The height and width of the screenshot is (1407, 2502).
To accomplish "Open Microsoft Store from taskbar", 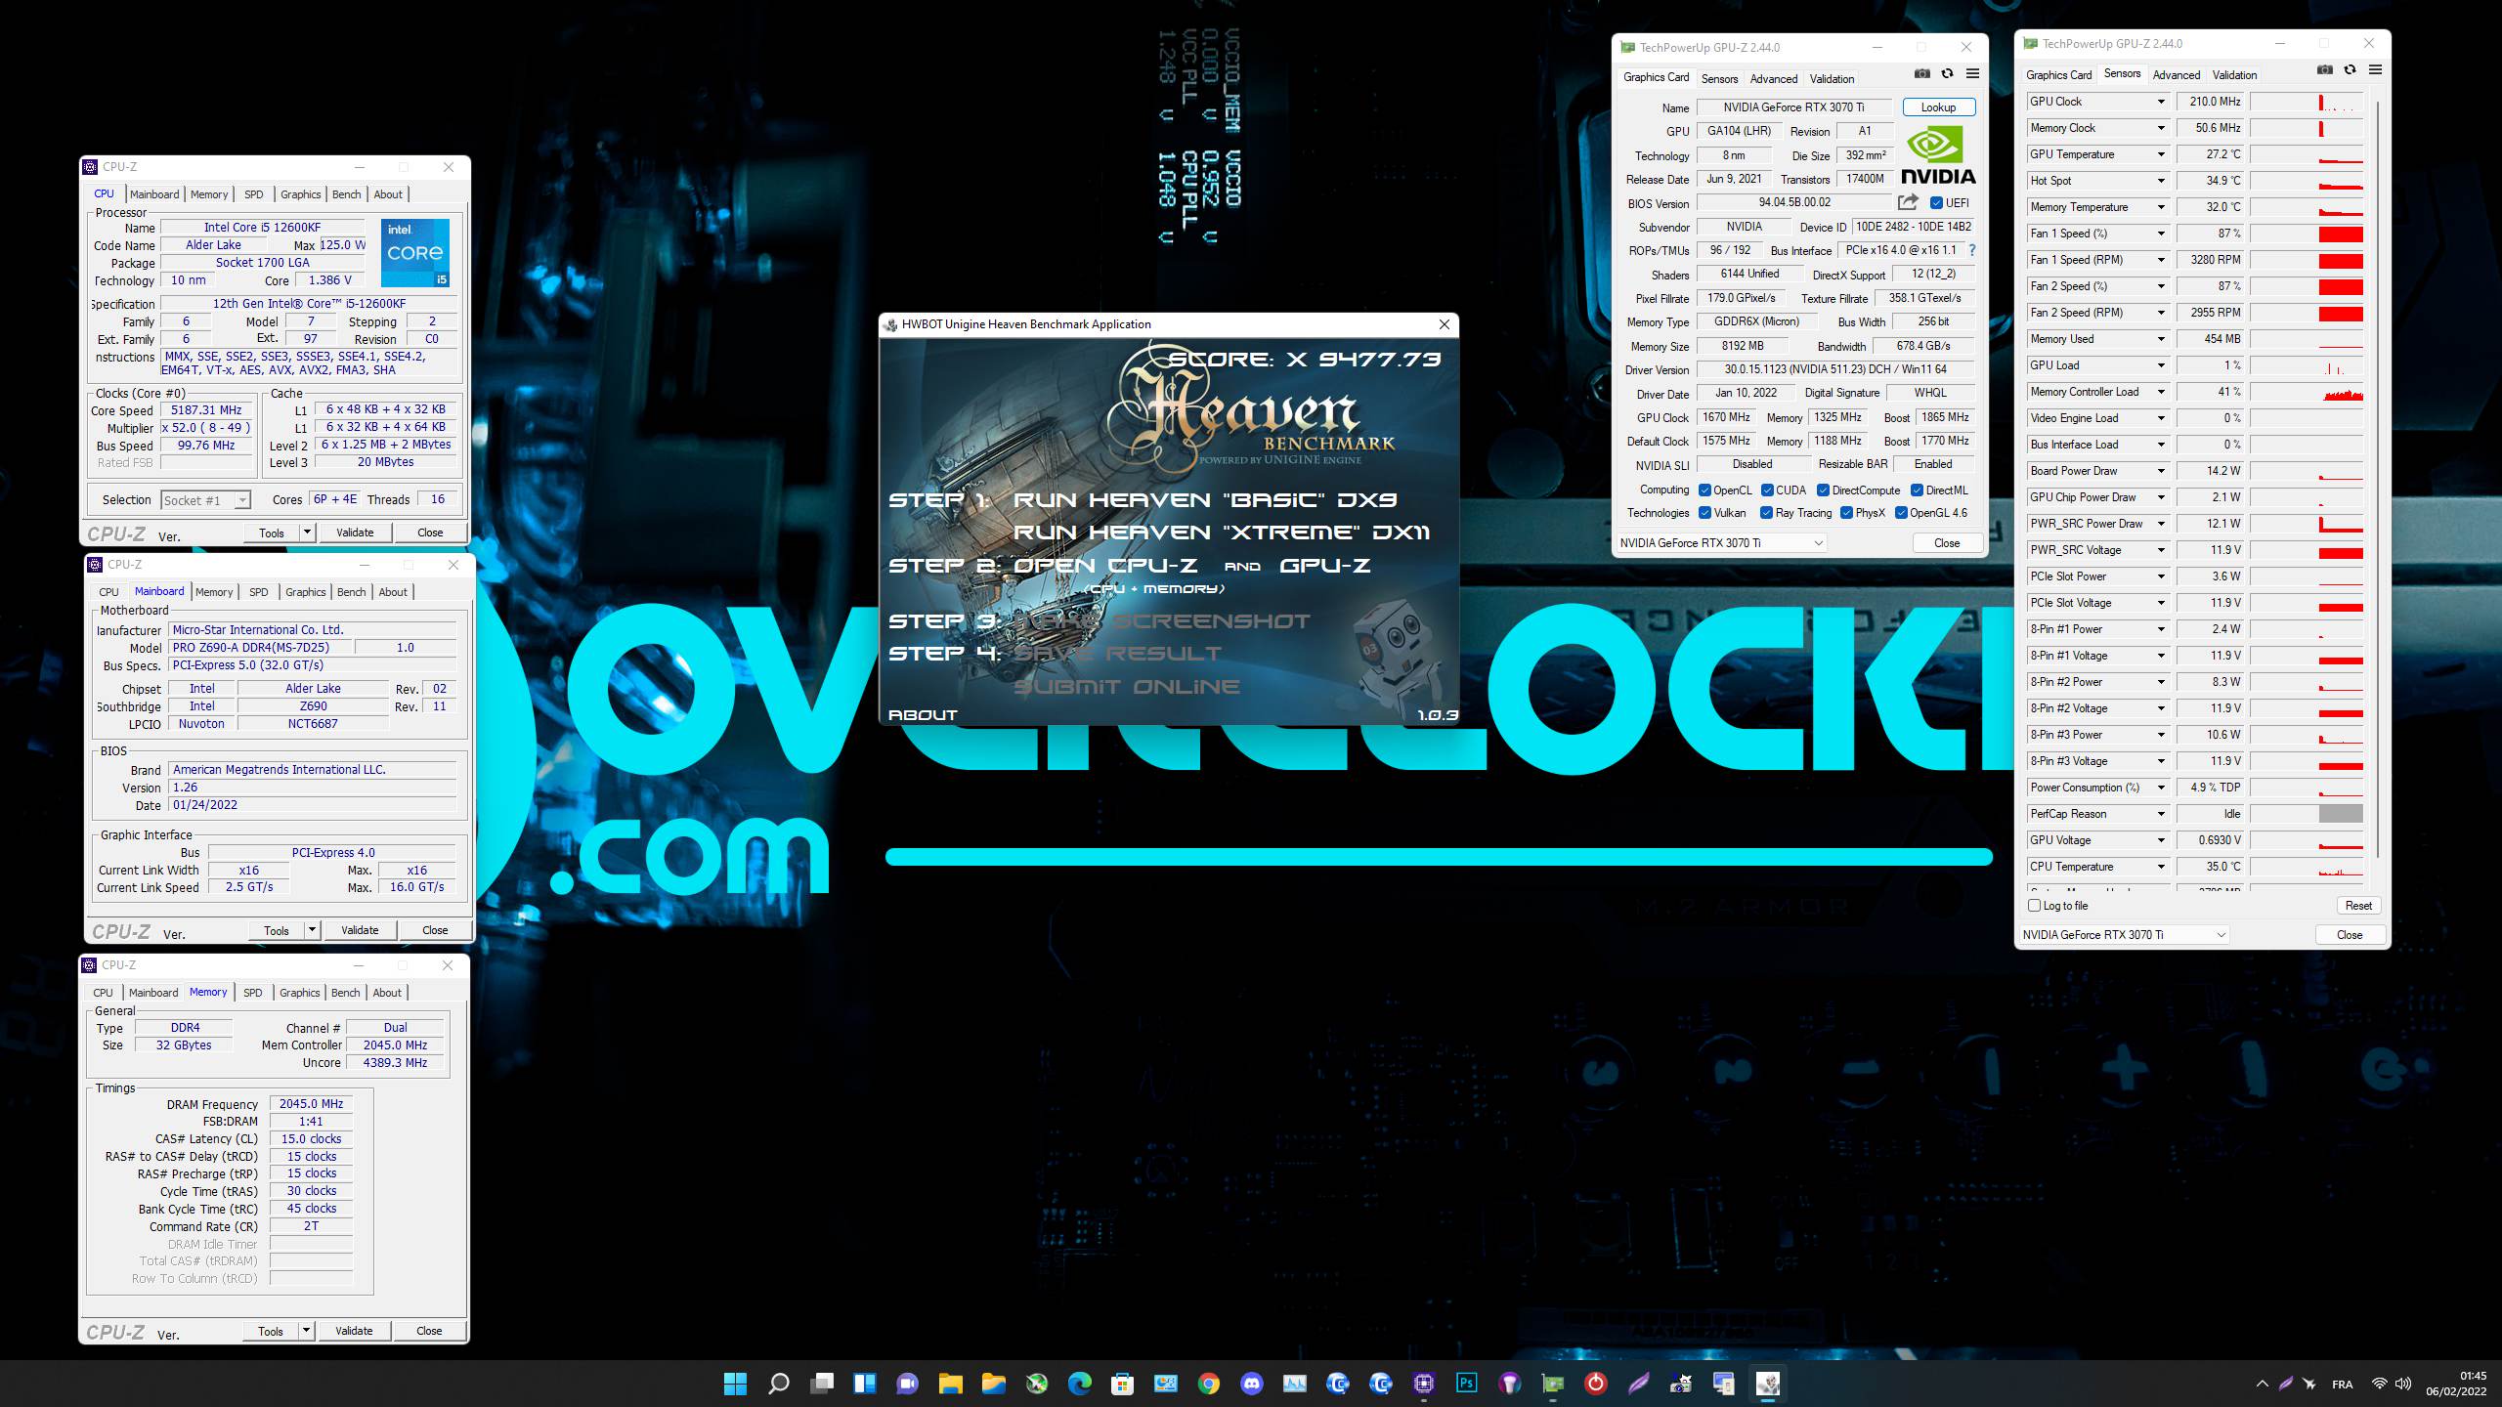I will point(1122,1384).
